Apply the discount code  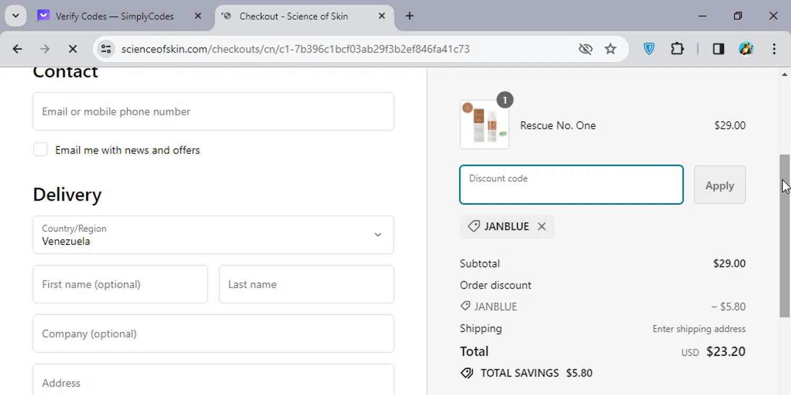tap(719, 185)
